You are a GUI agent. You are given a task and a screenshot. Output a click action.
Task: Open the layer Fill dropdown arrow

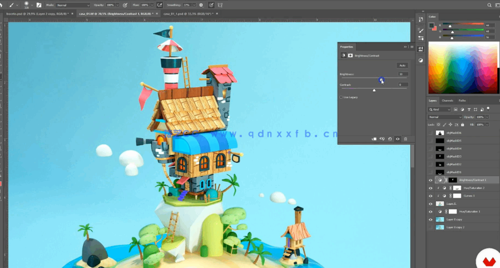487,125
